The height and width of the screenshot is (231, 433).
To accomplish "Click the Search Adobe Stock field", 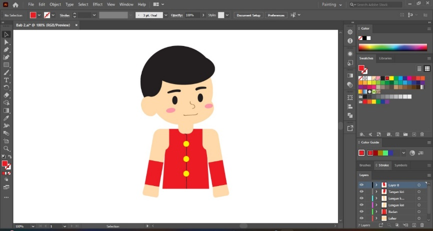I will (x=376, y=4).
